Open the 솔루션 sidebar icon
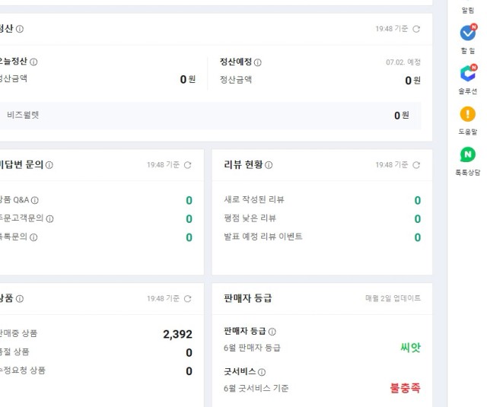 tap(468, 73)
